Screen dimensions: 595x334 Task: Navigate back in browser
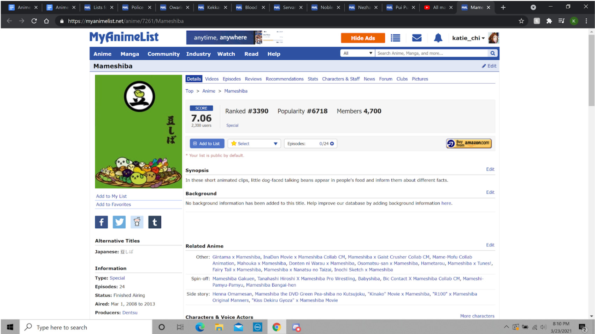point(9,21)
